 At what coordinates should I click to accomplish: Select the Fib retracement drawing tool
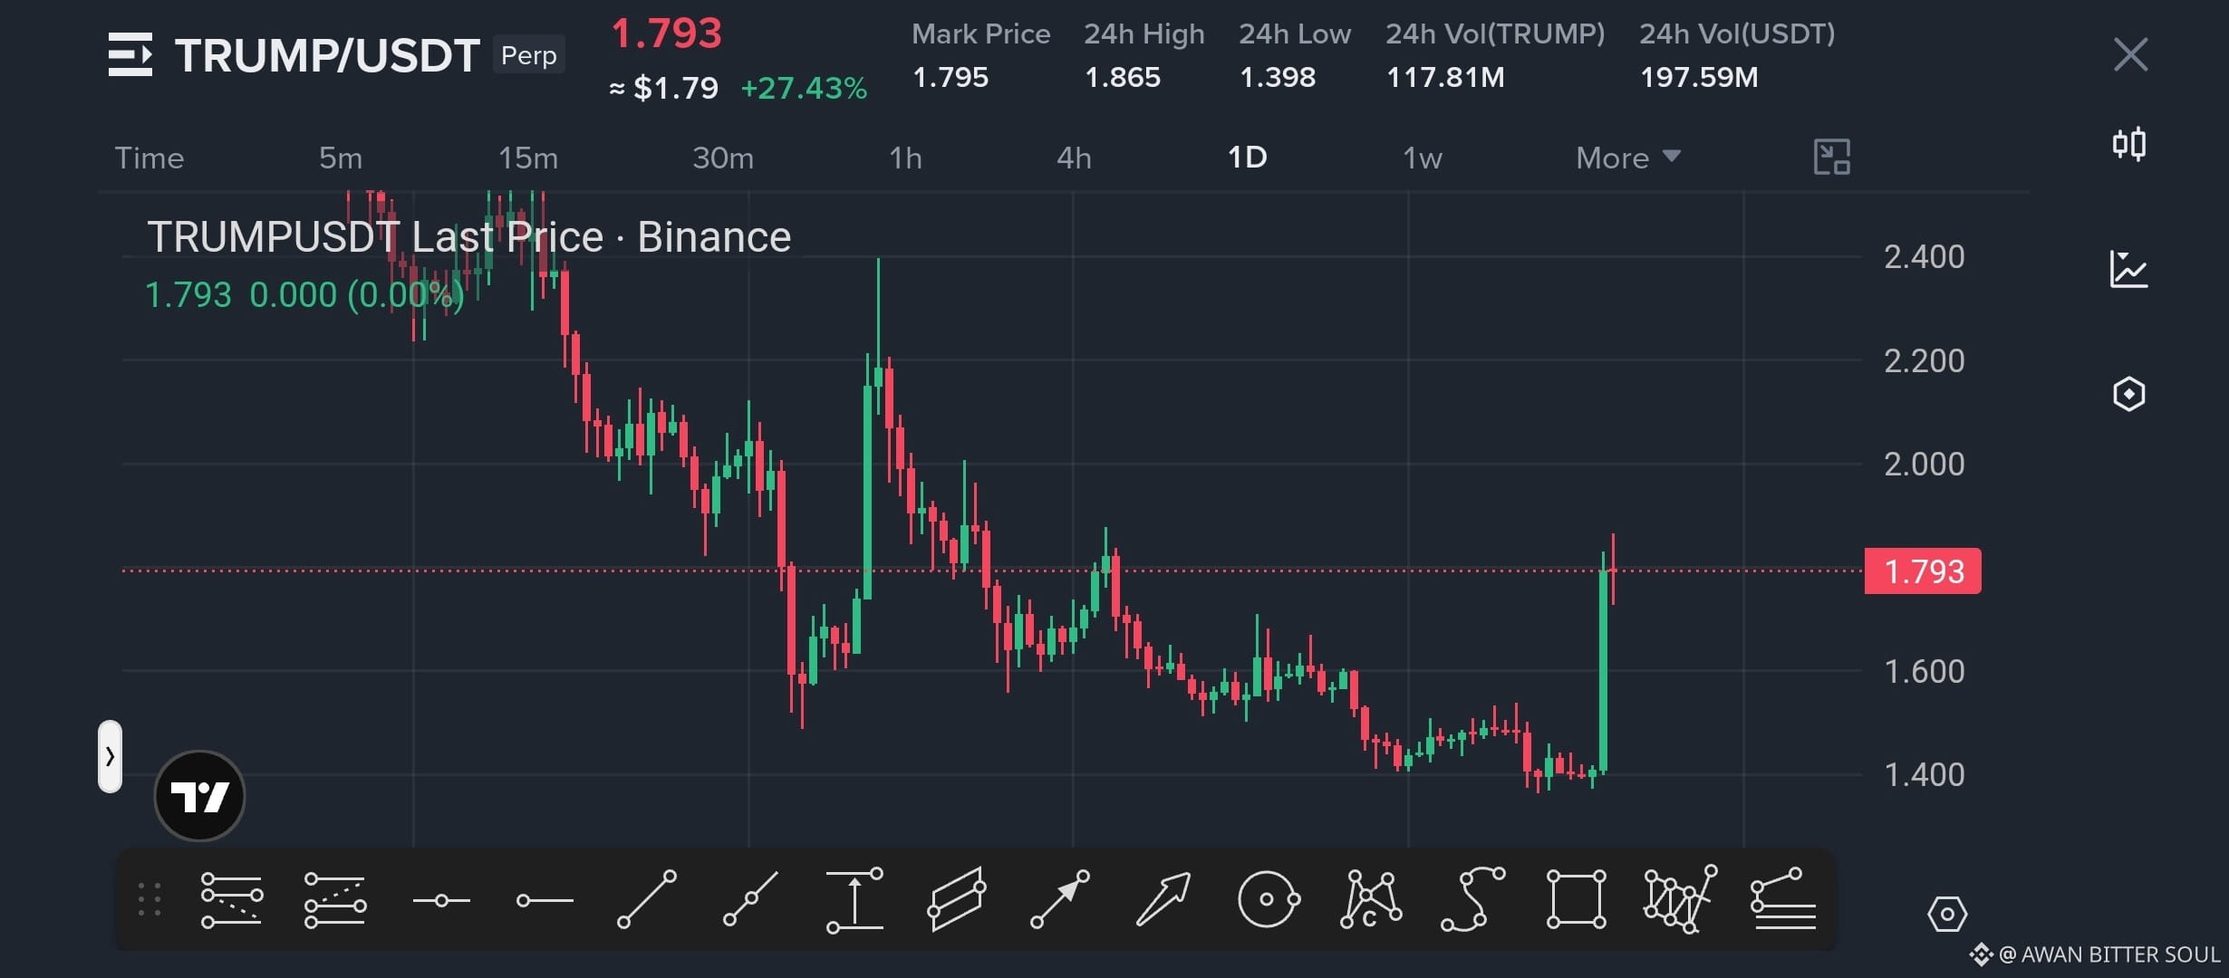[x=232, y=900]
